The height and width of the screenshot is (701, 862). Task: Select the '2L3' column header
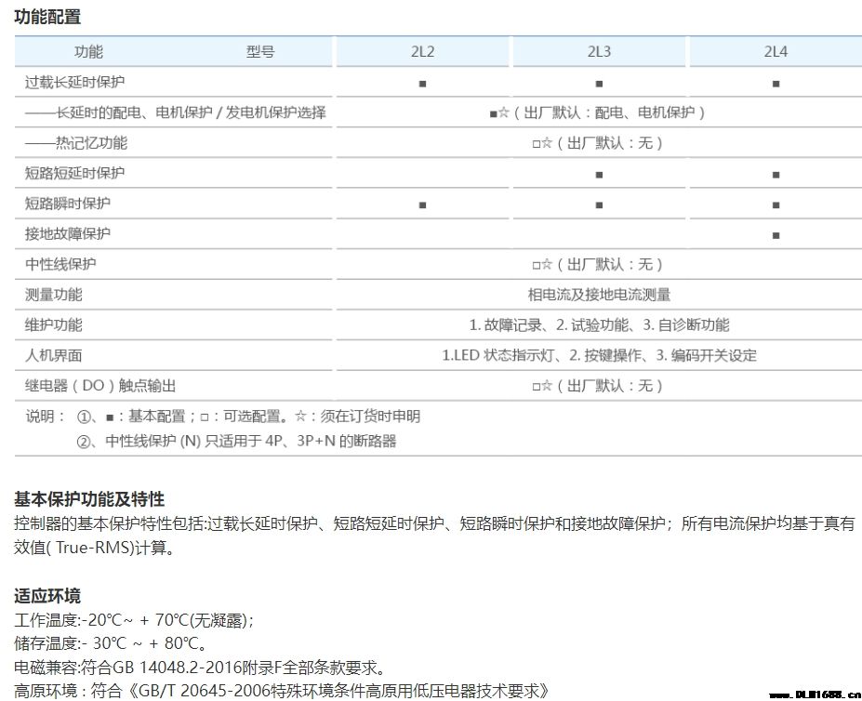click(x=599, y=52)
